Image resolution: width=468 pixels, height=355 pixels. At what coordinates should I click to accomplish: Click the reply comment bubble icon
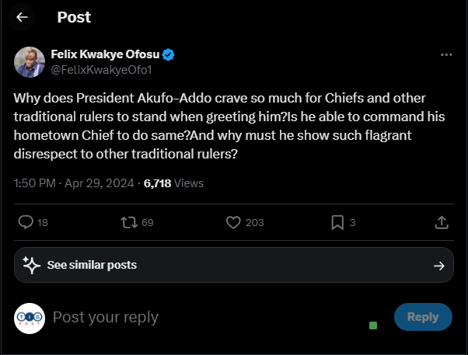point(26,223)
